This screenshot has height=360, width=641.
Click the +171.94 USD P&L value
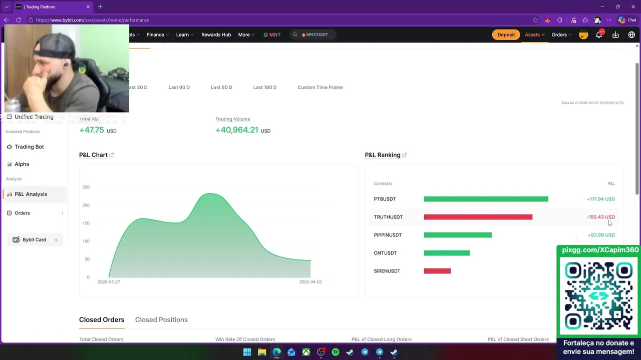(601, 199)
